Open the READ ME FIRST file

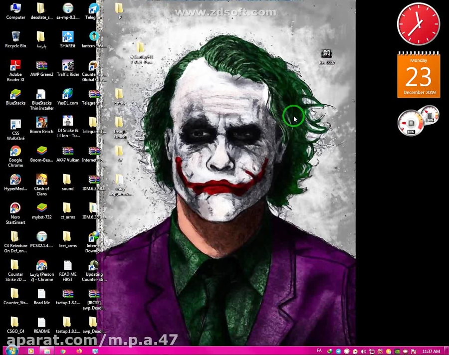[x=68, y=271]
